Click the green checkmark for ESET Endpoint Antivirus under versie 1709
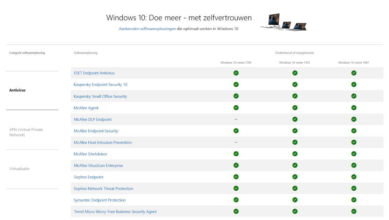389x220 pixels. coord(236,73)
